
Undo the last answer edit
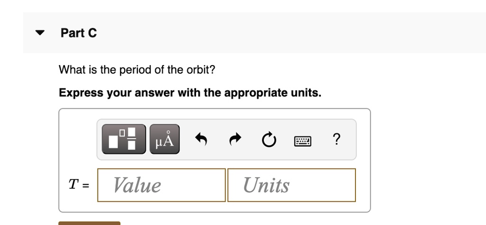(x=201, y=139)
